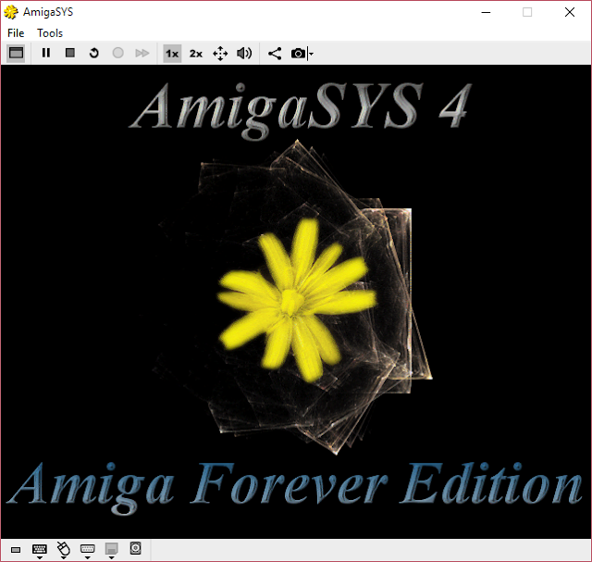The height and width of the screenshot is (562, 592).
Task: Open the File menu
Action: click(x=16, y=33)
